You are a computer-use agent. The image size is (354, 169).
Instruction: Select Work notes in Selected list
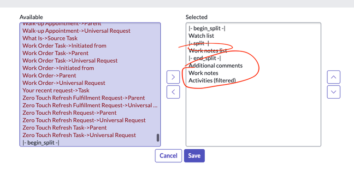click(x=203, y=73)
